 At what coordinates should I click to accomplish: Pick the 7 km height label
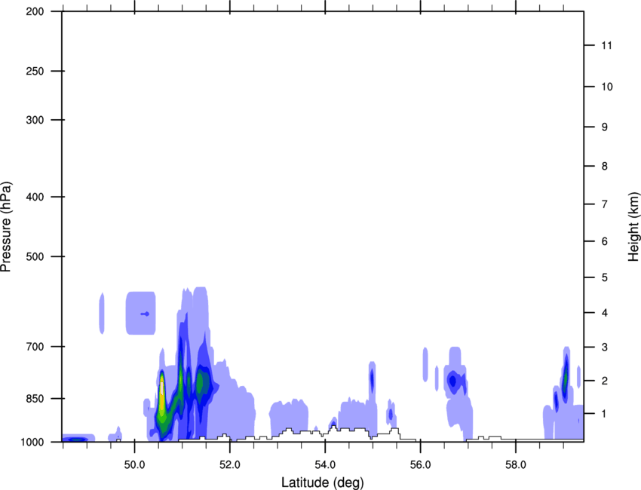(x=605, y=204)
